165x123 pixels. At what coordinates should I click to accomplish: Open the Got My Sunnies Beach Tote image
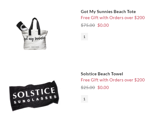click(32, 34)
